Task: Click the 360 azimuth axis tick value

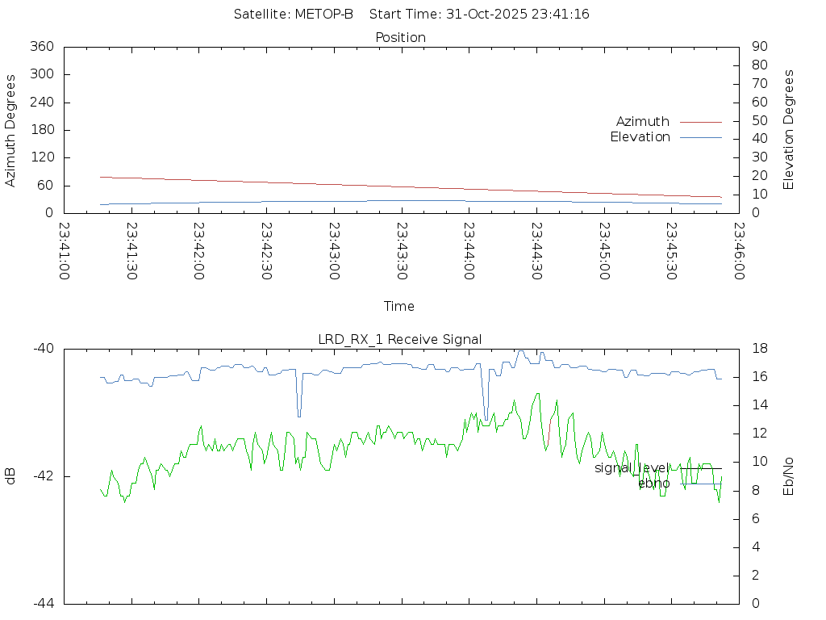Action: [x=41, y=47]
